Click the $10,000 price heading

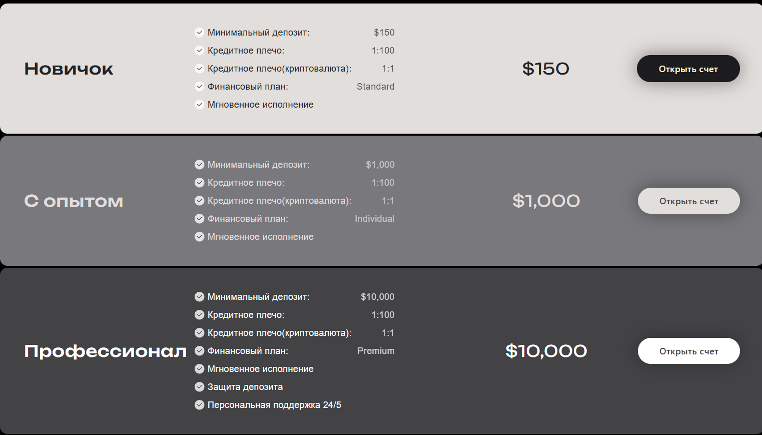pos(546,351)
